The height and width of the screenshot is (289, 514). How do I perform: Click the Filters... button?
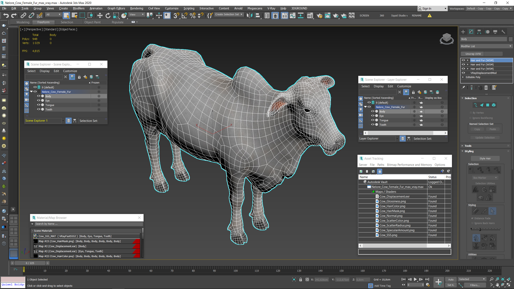click(475, 285)
